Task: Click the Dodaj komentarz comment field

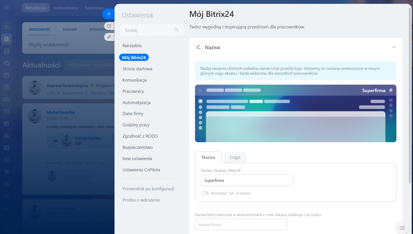Action: pos(87,176)
